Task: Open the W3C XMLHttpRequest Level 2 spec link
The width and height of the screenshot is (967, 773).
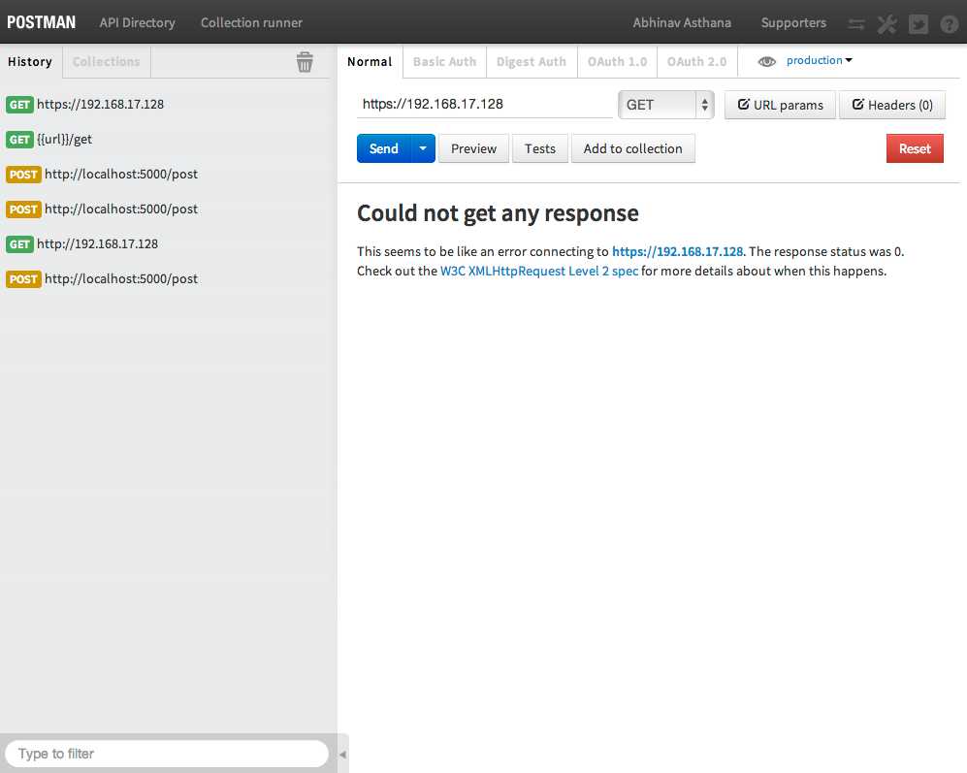Action: pyautogui.click(x=539, y=272)
